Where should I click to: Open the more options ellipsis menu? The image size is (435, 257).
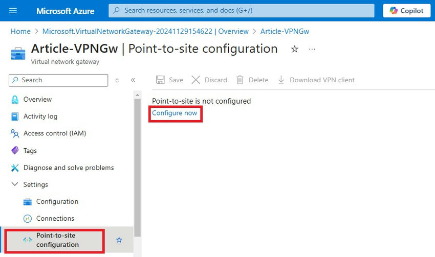[312, 49]
